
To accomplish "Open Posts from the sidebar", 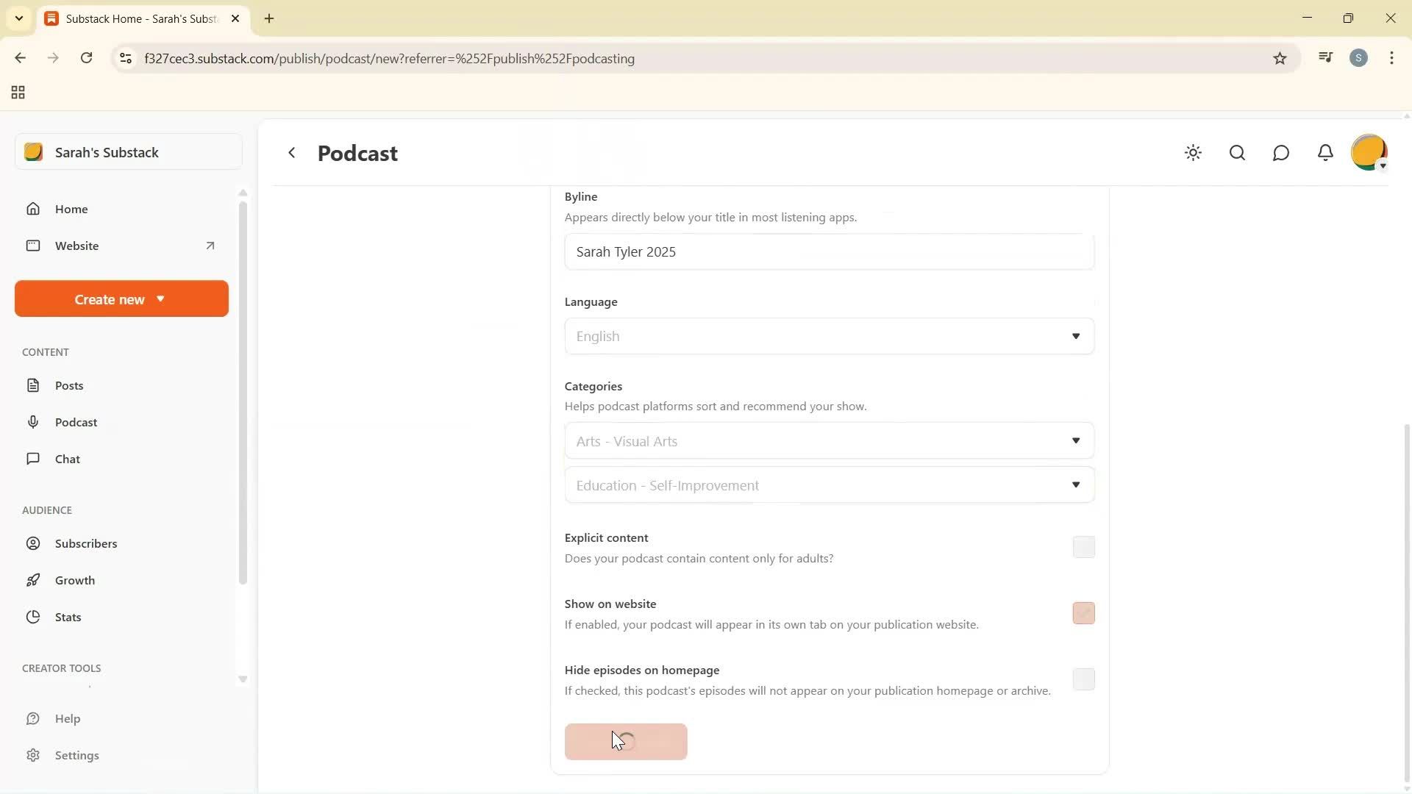I will (x=69, y=385).
